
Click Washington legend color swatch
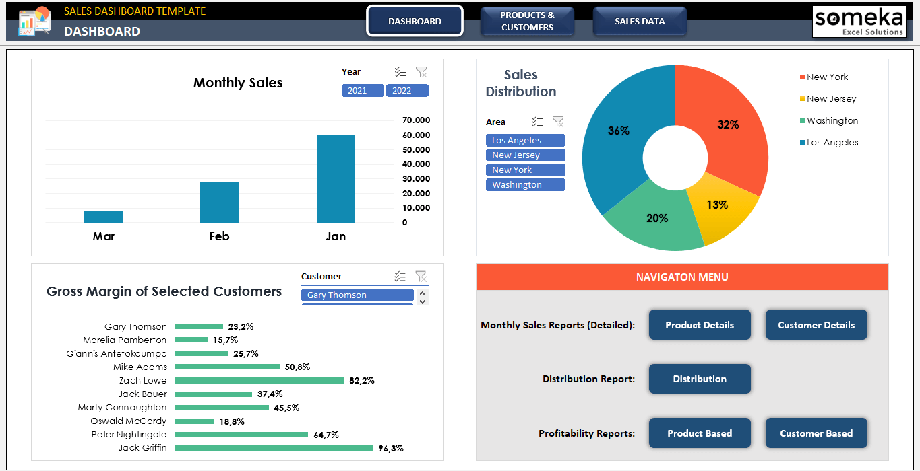tap(802, 121)
